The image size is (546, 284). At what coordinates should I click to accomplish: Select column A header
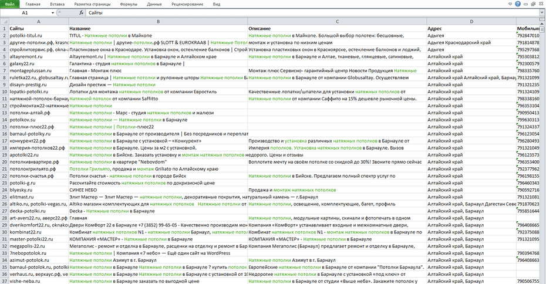click(39, 22)
